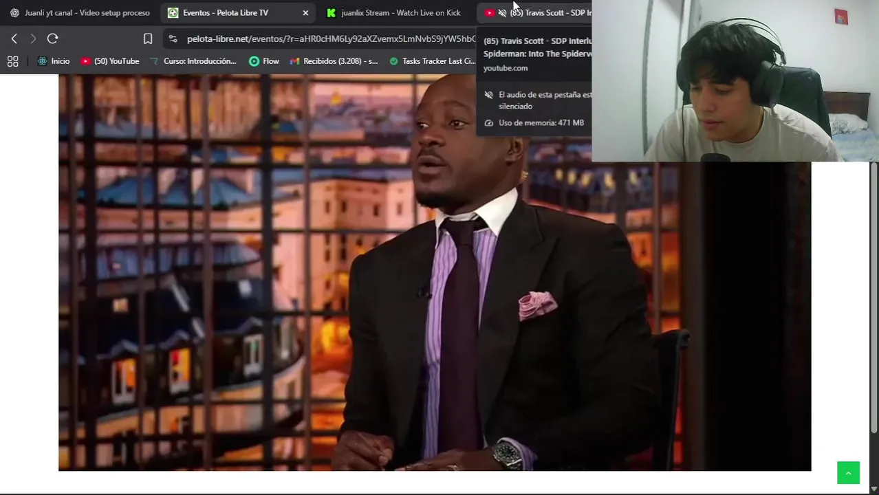Screen dimensions: 879x495
Task: Click the YouTube favicon on Travis Scott tab
Action: pos(489,12)
